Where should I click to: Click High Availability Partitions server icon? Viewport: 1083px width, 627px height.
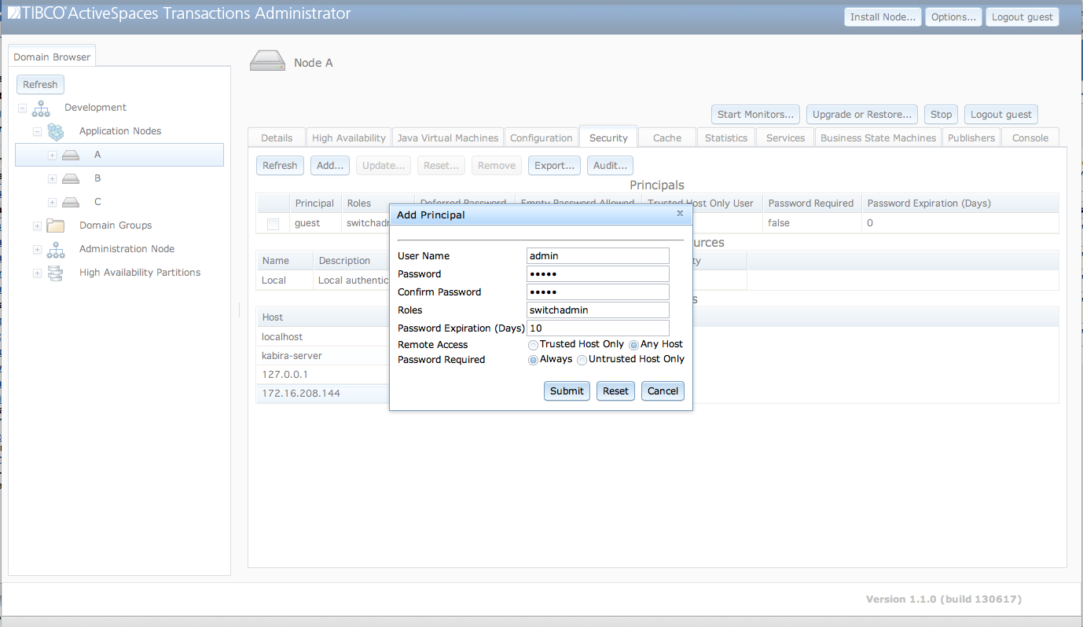(x=56, y=273)
